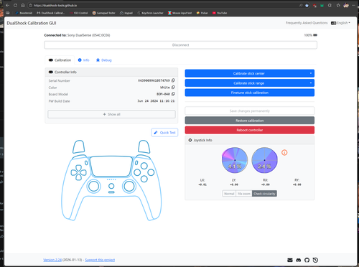
Task: Open Frequently Asked Questions link
Action: [x=307, y=23]
